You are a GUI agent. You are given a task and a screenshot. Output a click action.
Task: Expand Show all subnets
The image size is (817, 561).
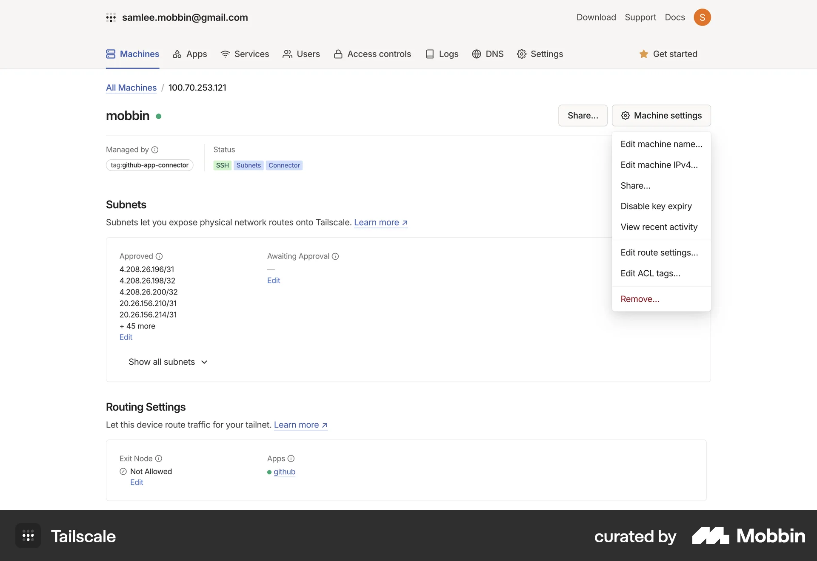(x=168, y=362)
